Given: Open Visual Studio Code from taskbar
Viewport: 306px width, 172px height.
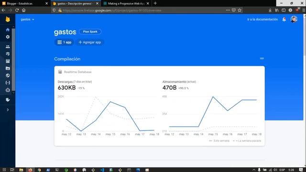Looking at the screenshot, I should [x=102, y=170].
